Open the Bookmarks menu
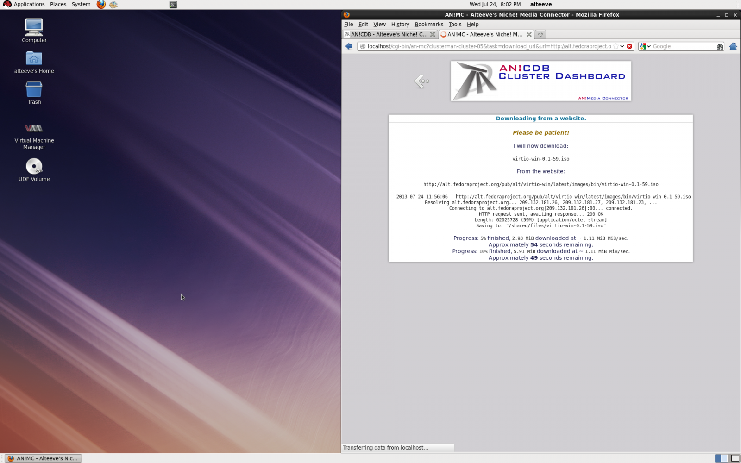 428,25
